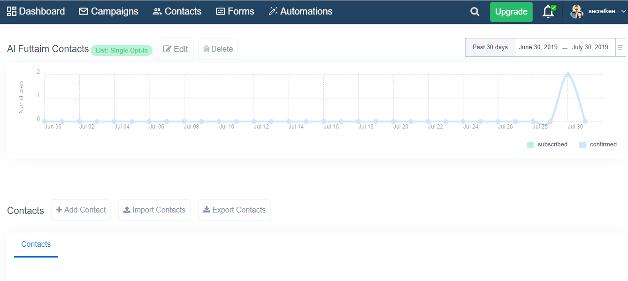Screen dimensions: 628x281
Task: Add a new contact
Action: click(81, 210)
